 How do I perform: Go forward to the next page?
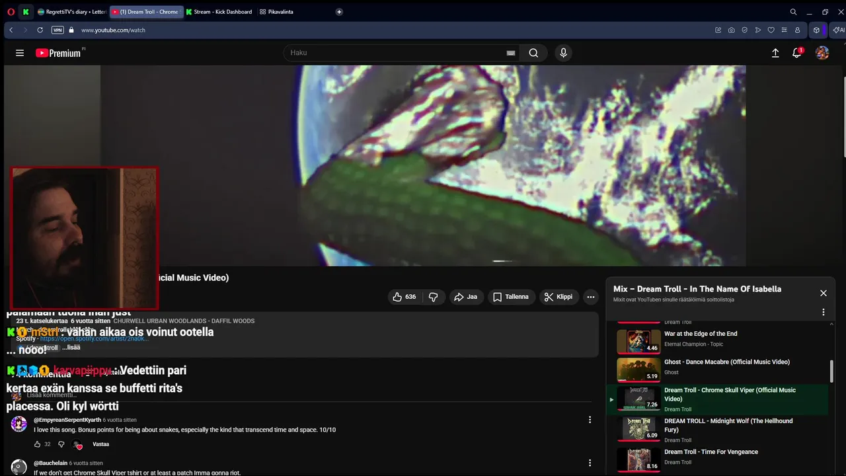point(25,30)
